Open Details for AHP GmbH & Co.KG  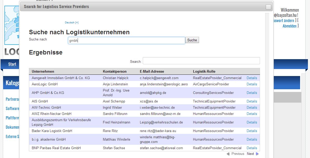point(252,93)
